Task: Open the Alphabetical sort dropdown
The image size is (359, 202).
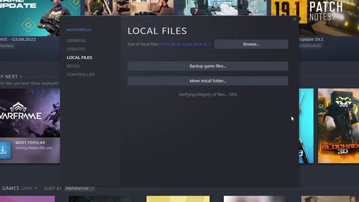Action: (x=80, y=189)
